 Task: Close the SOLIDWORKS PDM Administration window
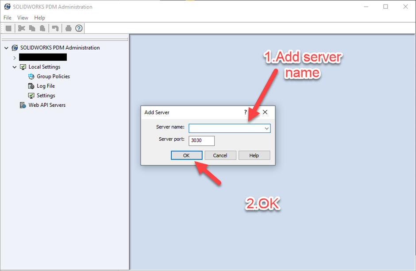405,7
